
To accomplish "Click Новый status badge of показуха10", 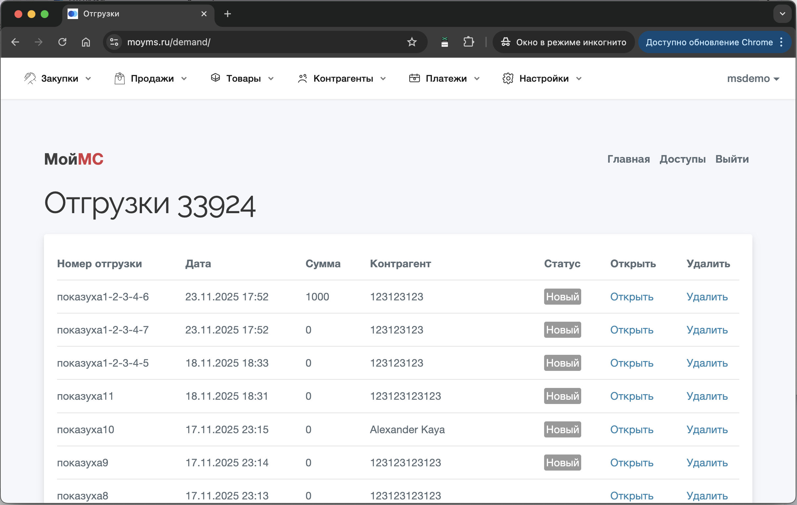I will pos(562,430).
